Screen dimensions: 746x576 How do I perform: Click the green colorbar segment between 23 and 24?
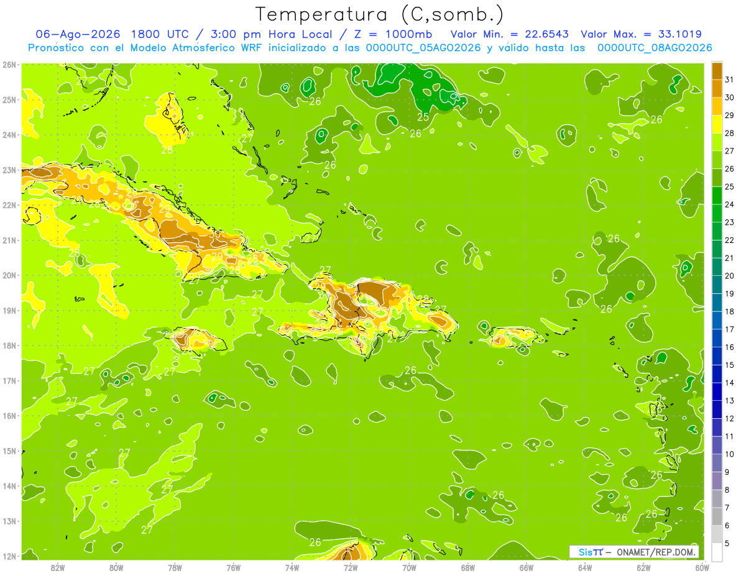point(717,213)
